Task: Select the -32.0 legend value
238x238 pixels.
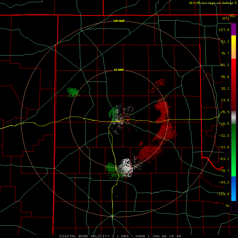Action: (224, 136)
